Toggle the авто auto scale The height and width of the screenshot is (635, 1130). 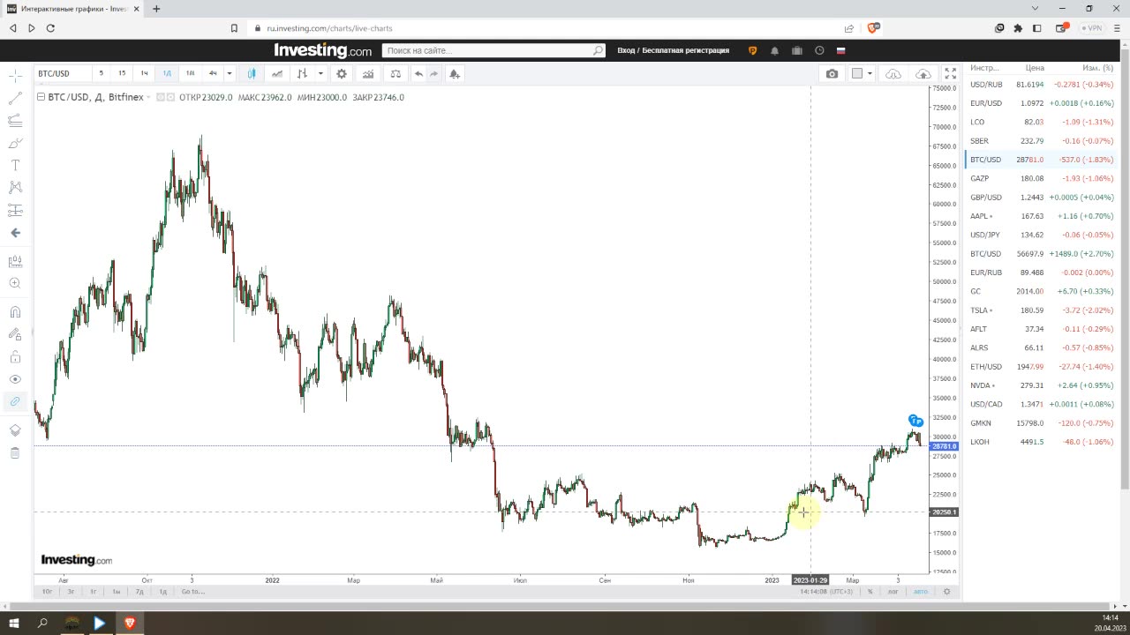tap(921, 591)
